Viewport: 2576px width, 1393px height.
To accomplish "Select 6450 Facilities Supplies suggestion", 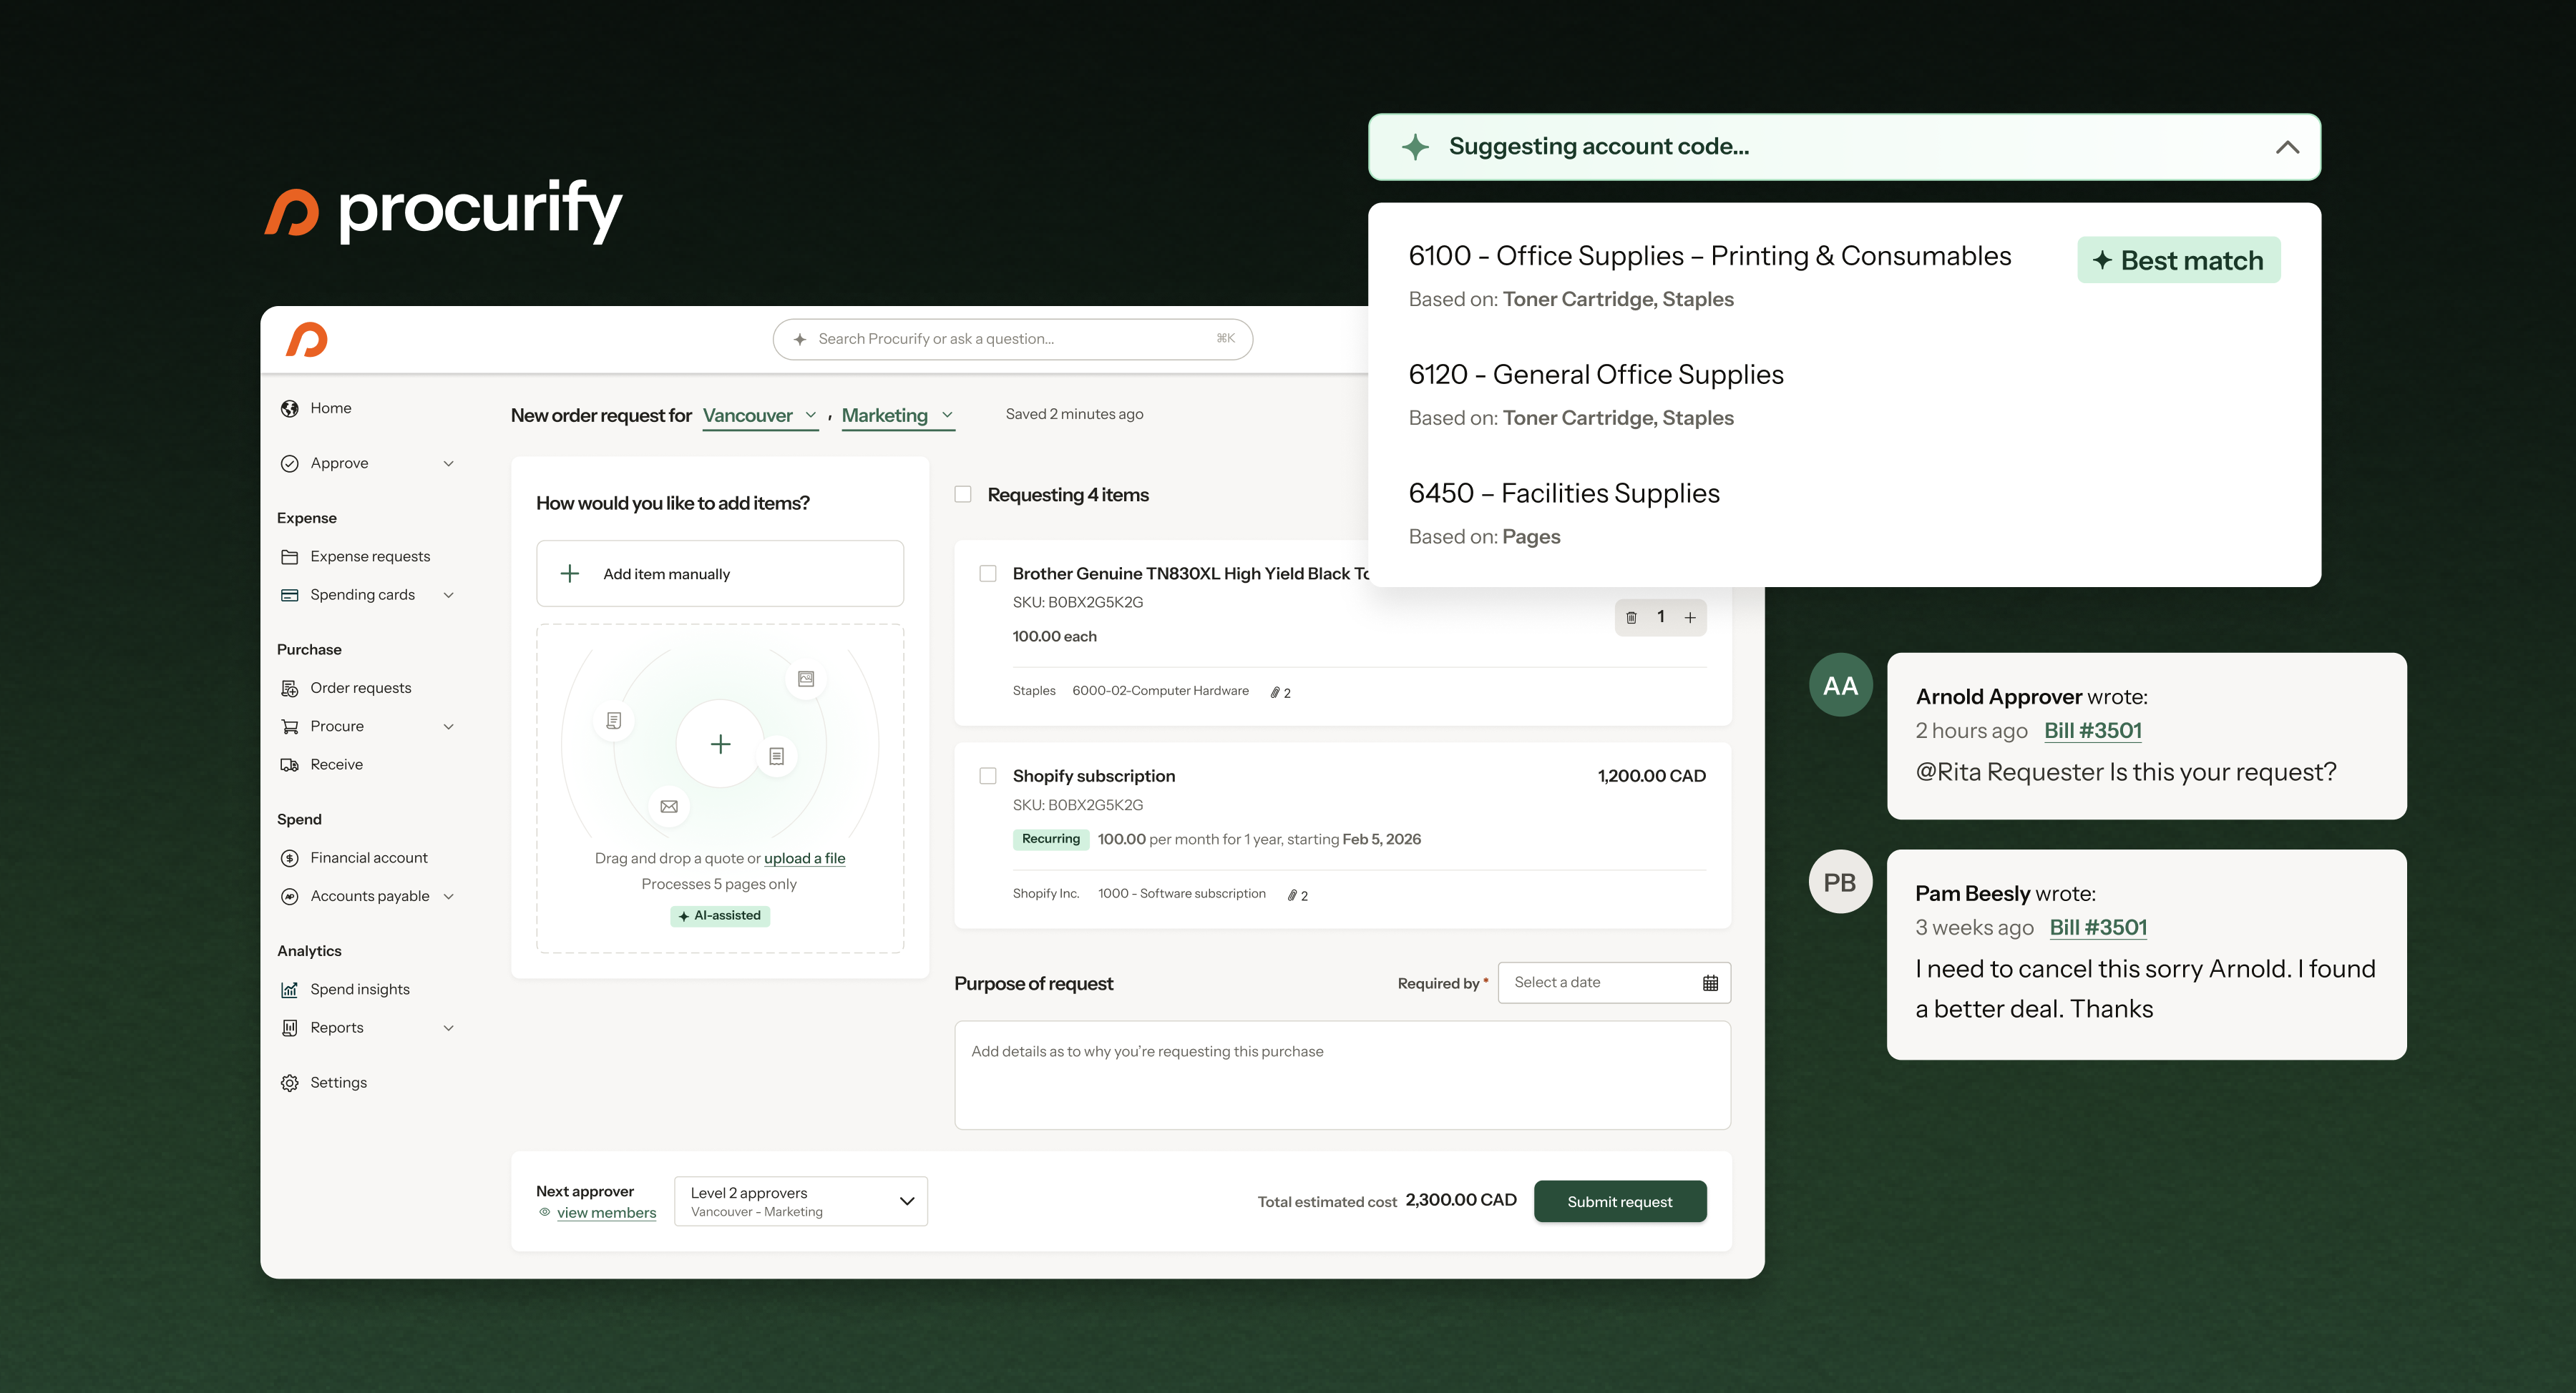I will pos(1564,513).
